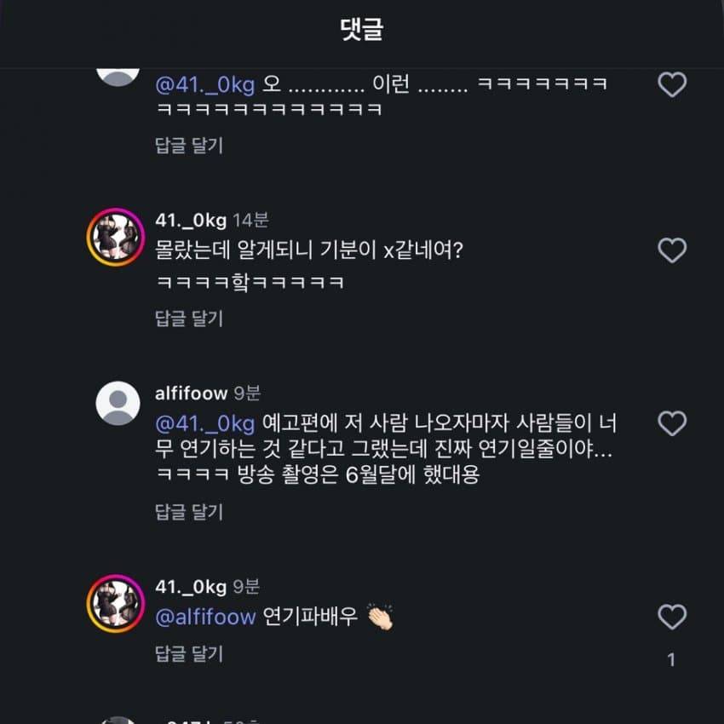Open the @alfifoow mention link
Viewport: 724px width, 724px height.
(204, 617)
